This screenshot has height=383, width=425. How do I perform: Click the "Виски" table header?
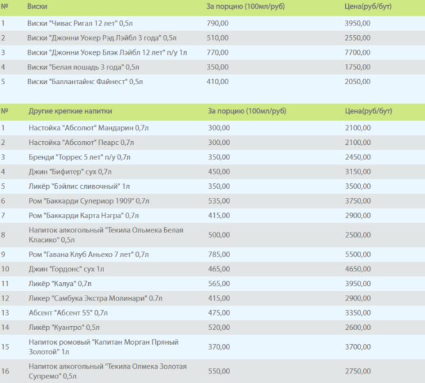37,6
